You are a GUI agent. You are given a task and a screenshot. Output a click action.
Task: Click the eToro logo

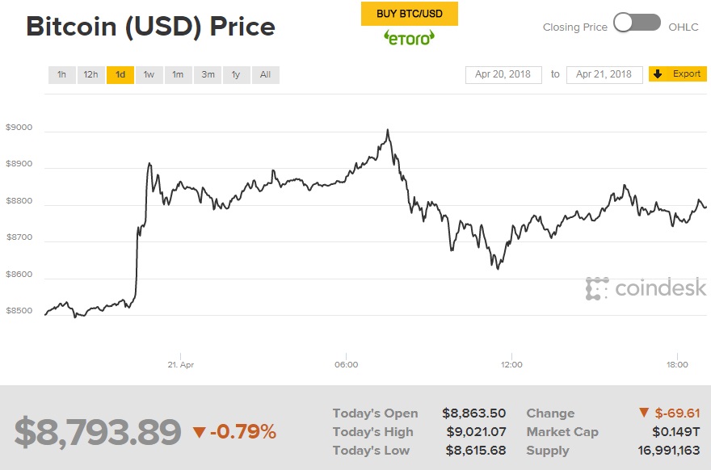pos(408,36)
